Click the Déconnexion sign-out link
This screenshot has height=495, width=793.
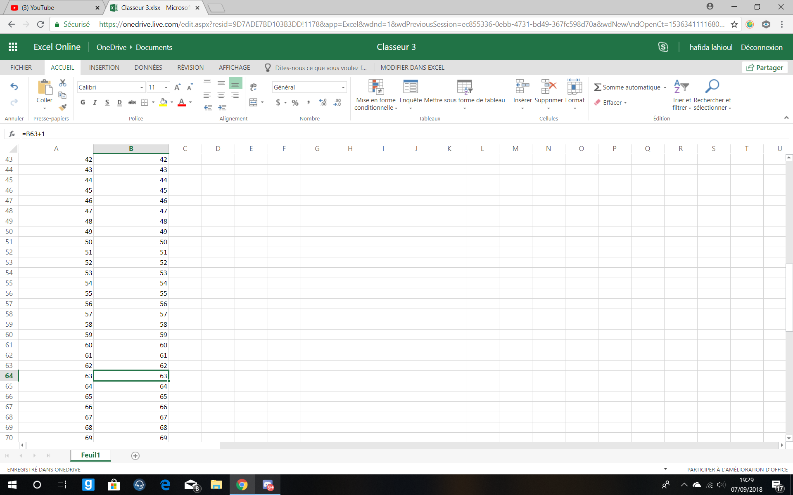coord(761,47)
